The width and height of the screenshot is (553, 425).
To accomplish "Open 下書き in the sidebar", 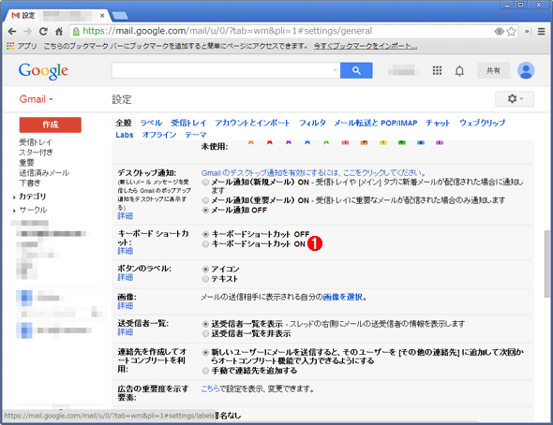I will click(x=30, y=183).
